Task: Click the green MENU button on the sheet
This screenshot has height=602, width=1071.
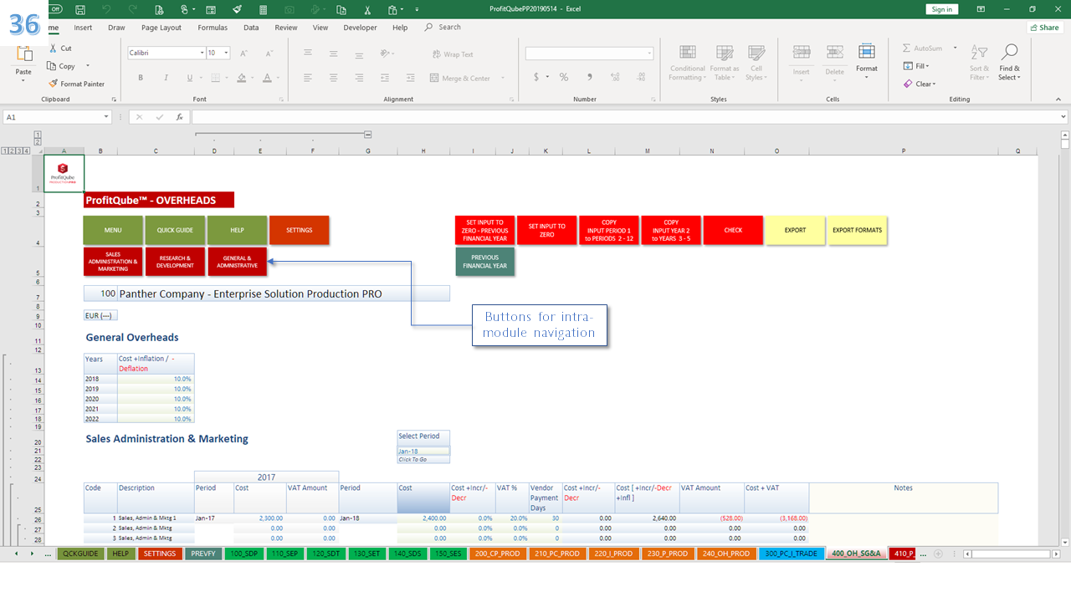Action: [x=113, y=230]
